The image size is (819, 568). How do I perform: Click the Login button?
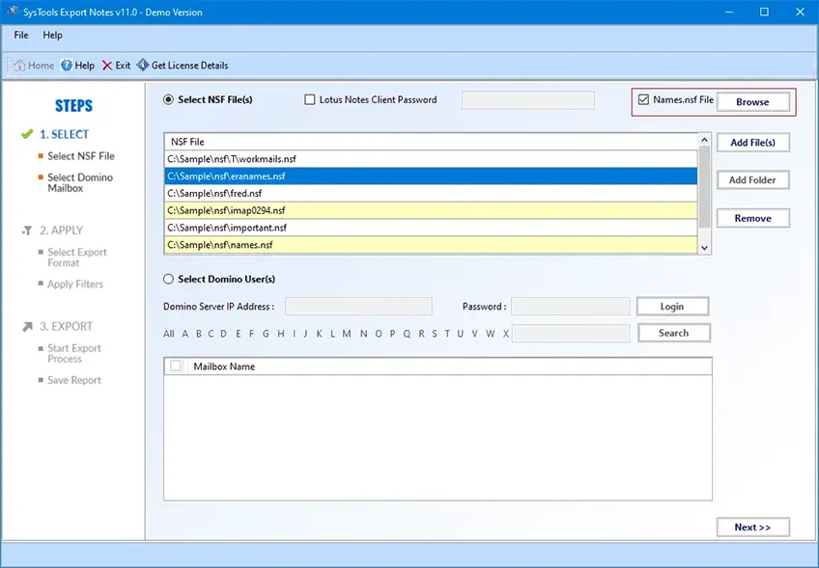(672, 306)
